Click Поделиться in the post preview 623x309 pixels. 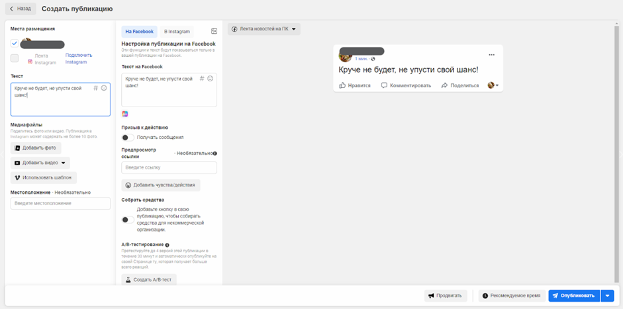pyautogui.click(x=460, y=85)
